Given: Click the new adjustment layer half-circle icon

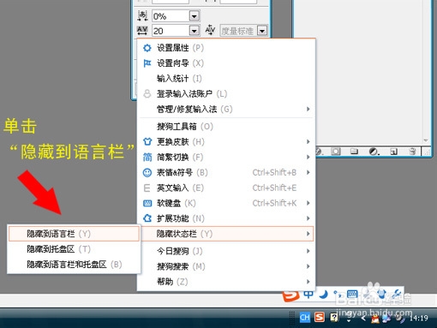Looking at the screenshot, I should (374, 152).
